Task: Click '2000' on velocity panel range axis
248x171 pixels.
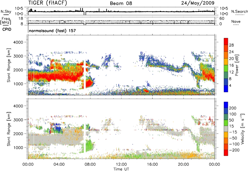Action: 18,134
